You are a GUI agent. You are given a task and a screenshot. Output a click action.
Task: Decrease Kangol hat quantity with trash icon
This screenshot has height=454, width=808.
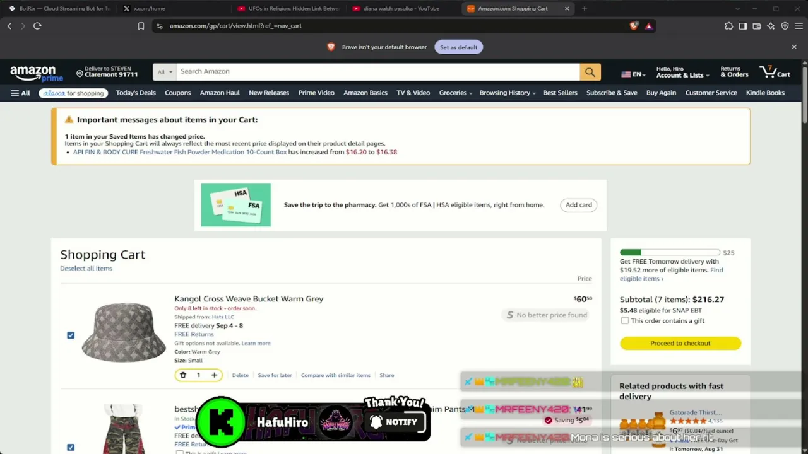click(x=183, y=375)
